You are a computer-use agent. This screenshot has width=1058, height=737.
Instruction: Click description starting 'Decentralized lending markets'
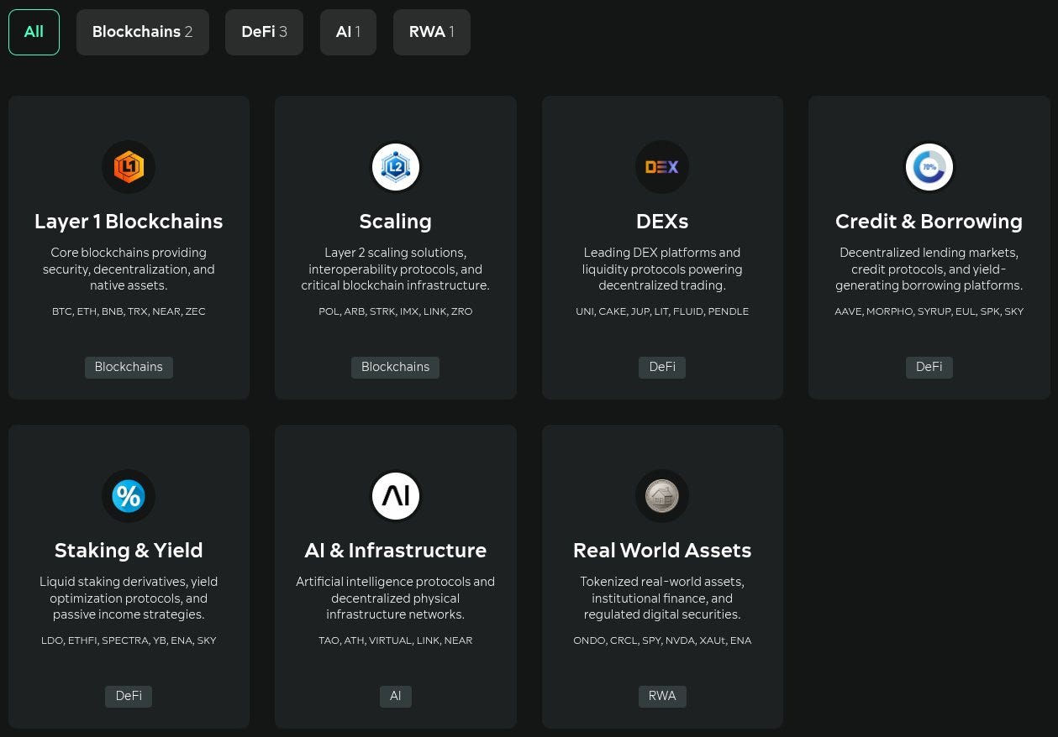pos(929,269)
